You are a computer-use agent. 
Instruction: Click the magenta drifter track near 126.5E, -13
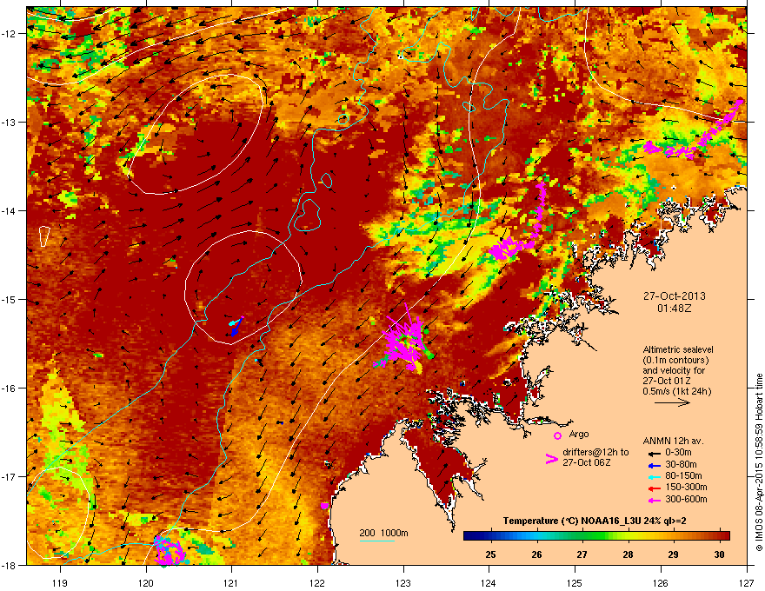point(694,131)
